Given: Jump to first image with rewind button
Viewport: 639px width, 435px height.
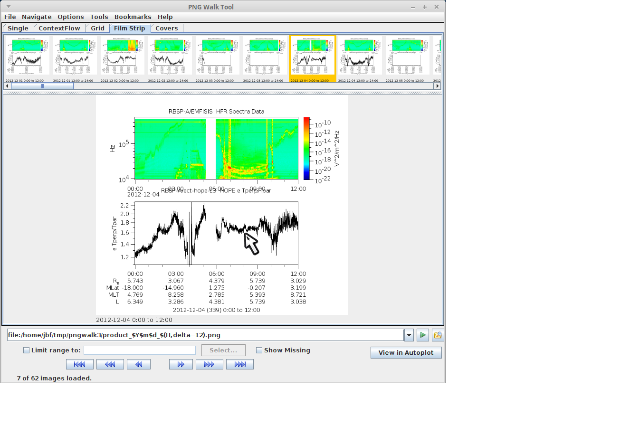Looking at the screenshot, I should click(79, 364).
